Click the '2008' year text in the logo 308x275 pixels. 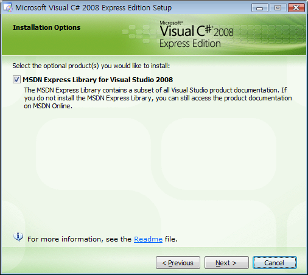click(x=223, y=32)
